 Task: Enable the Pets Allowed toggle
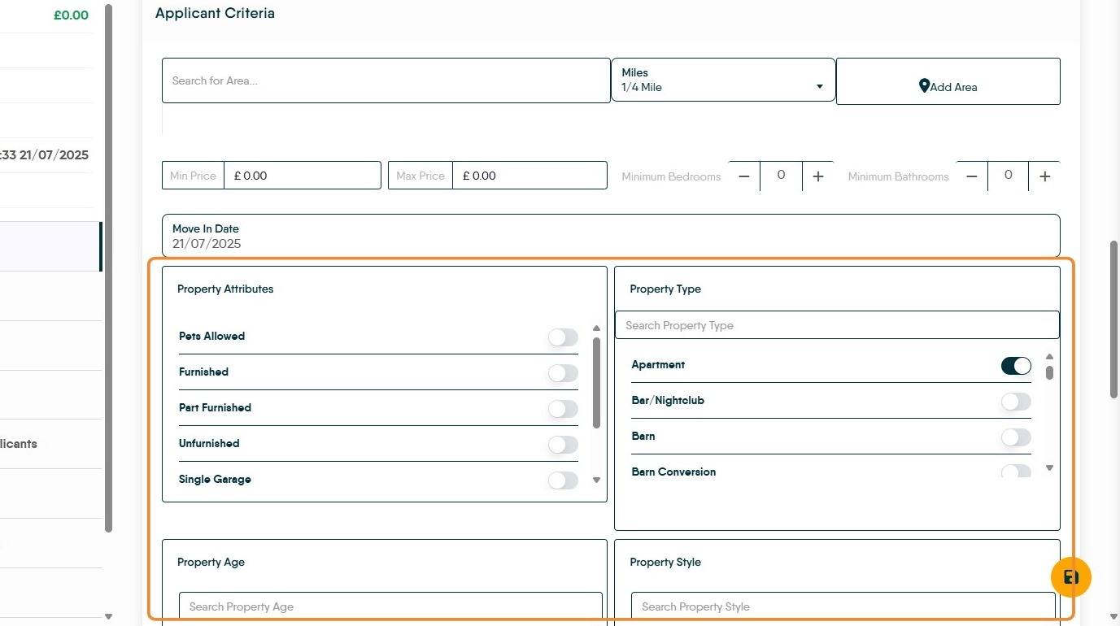(x=563, y=337)
